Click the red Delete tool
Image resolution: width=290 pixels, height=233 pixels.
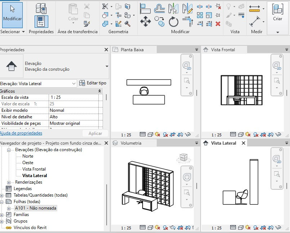point(218,24)
